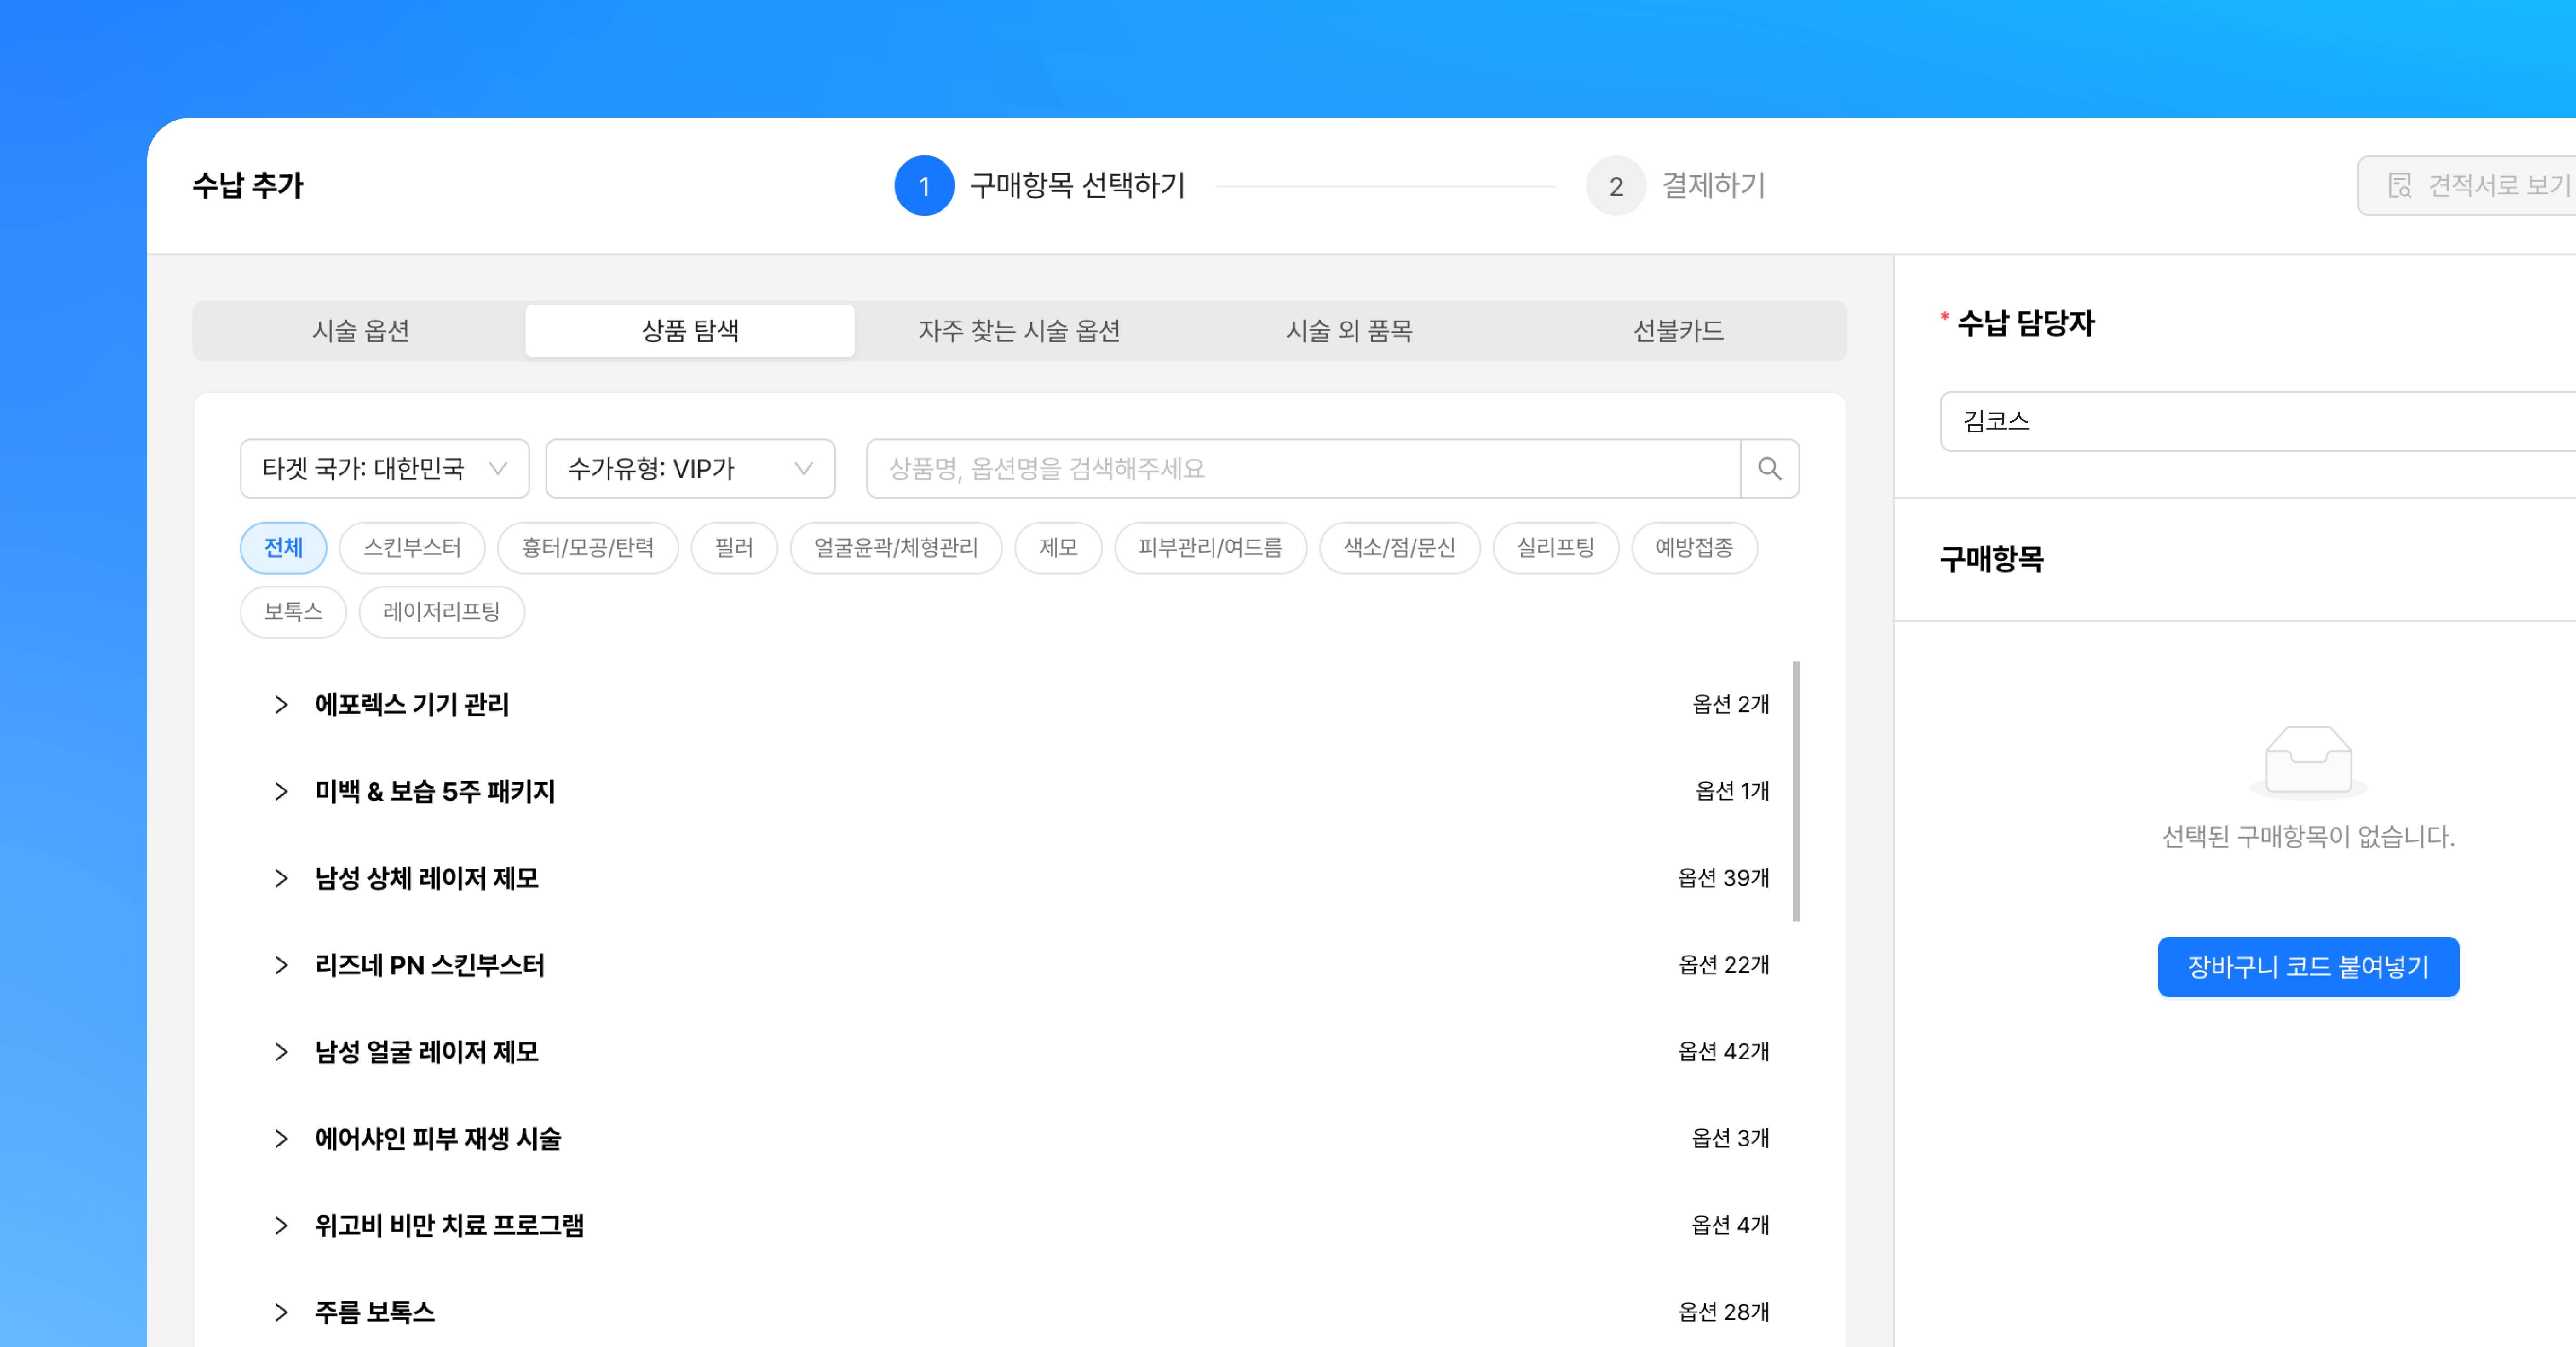Click the 옵션 4개 count text
Image resolution: width=2576 pixels, height=1347 pixels.
tap(1730, 1225)
